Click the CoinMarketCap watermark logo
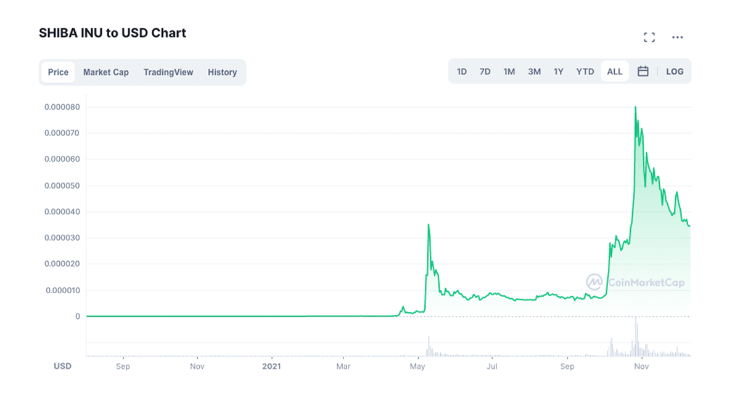The image size is (740, 393). click(635, 282)
